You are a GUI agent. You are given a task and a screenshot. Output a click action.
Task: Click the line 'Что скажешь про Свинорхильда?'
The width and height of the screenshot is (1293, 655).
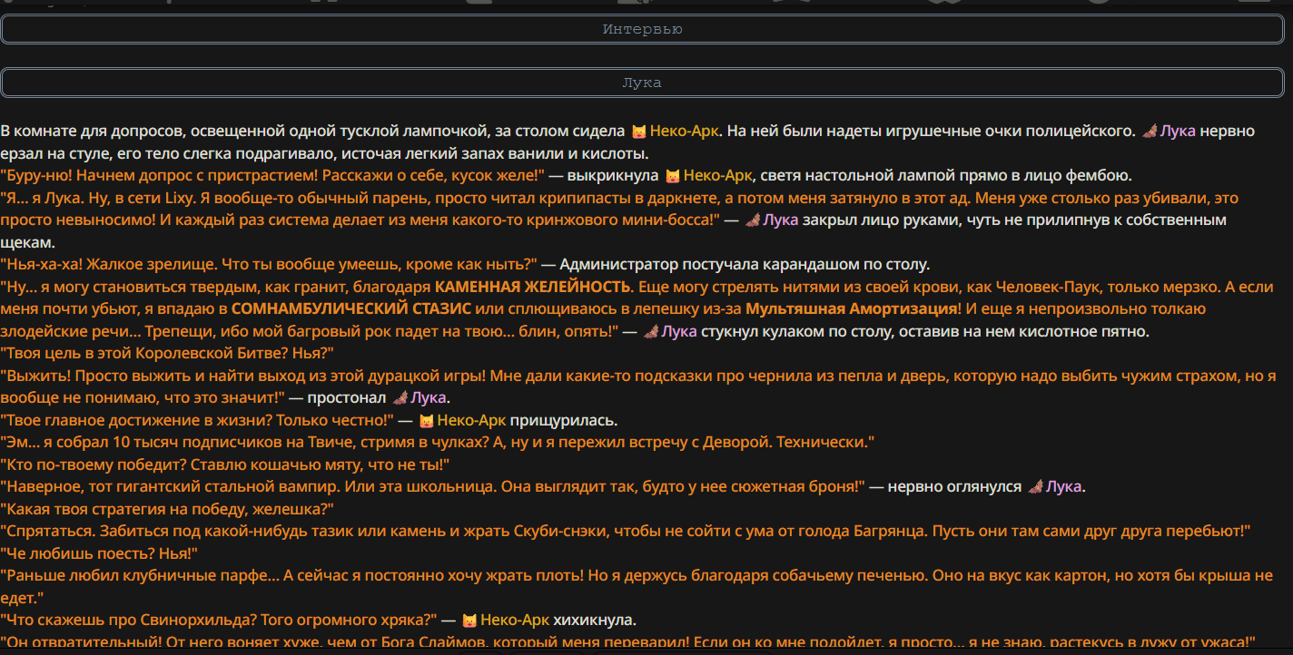[219, 621]
